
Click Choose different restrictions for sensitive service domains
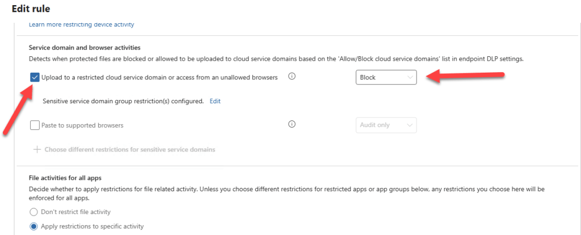pos(129,150)
